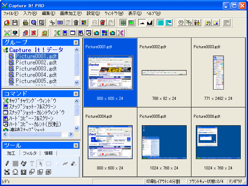Add a folder with the plus folder icon

[x=216, y=23]
